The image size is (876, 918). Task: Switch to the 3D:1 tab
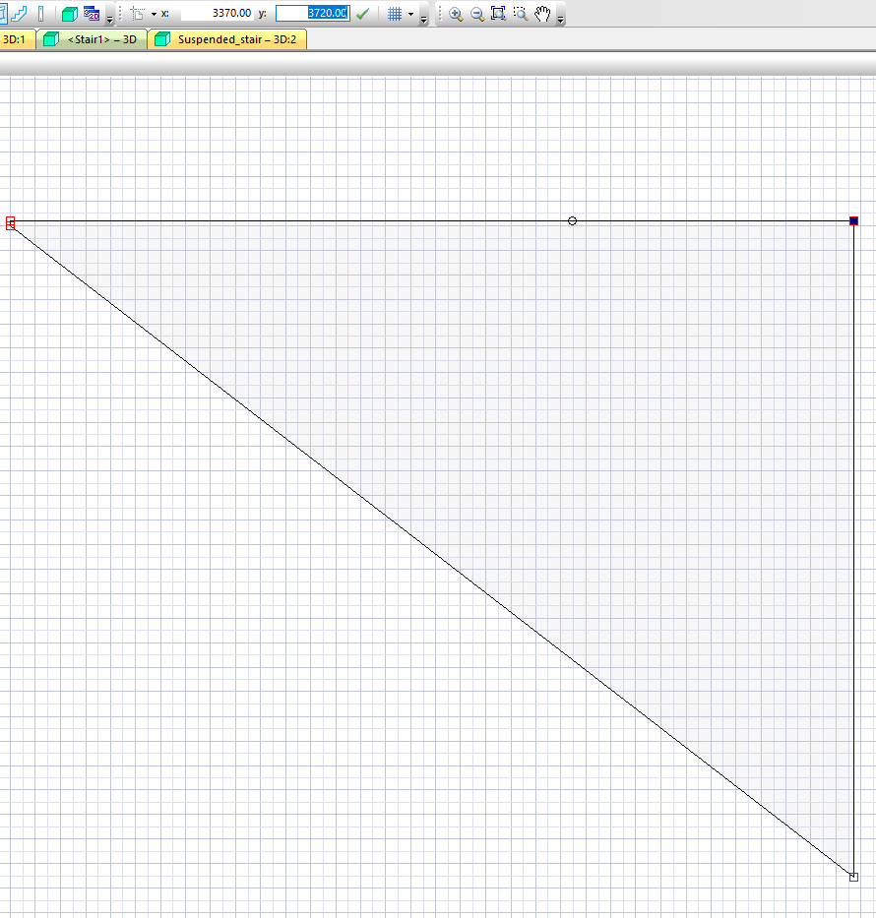point(16,39)
